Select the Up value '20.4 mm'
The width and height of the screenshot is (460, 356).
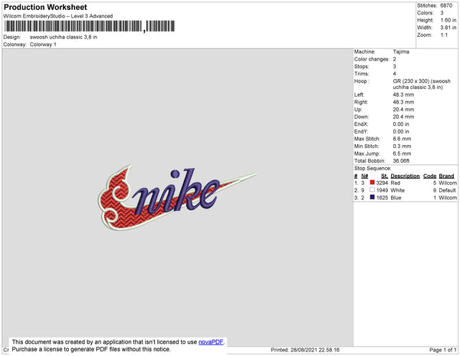403,110
